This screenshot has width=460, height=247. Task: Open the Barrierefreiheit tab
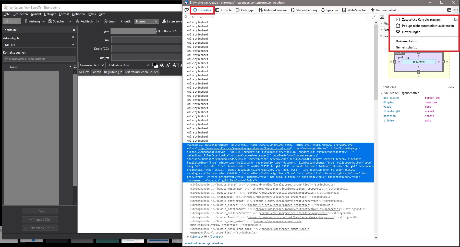point(383,10)
